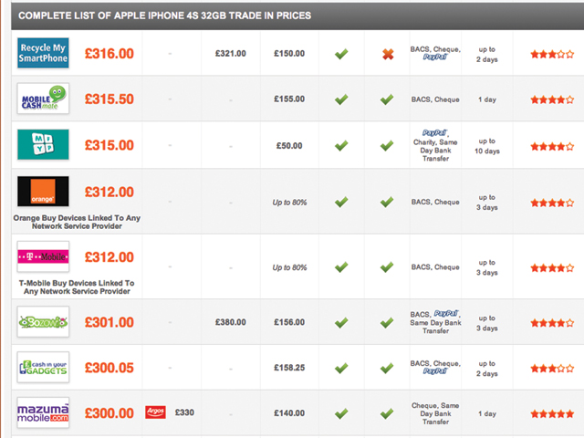This screenshot has height=438, width=584.
Task: Click the Cash in your Gadgets logo
Action: click(43, 367)
